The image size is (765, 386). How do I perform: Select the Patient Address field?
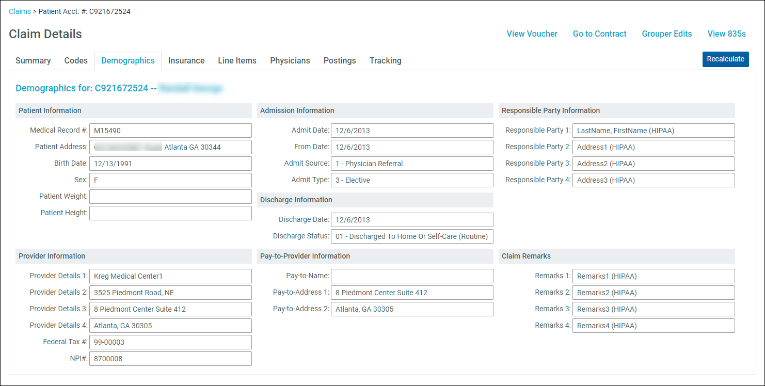[x=170, y=147]
